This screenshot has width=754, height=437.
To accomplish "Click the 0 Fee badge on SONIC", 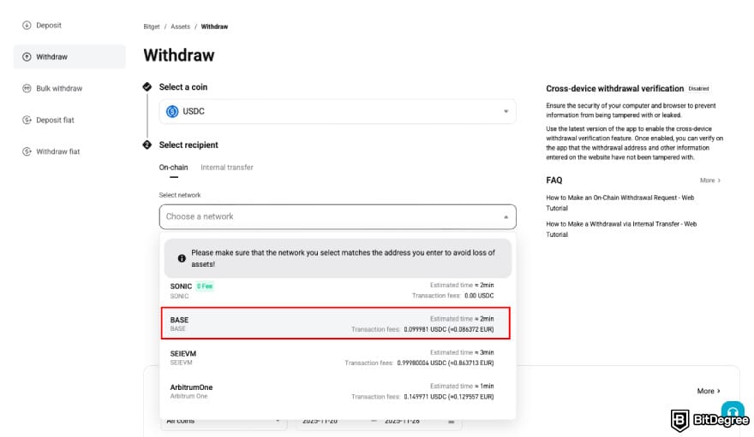I will 205,286.
